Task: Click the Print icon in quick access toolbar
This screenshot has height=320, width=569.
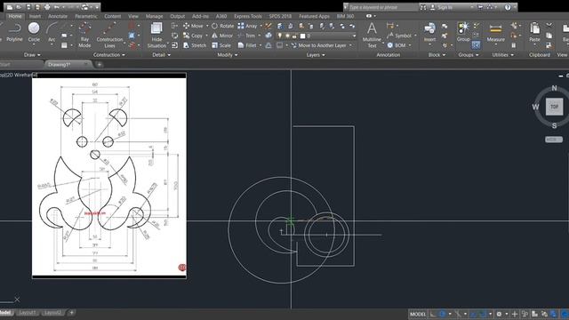Action: click(47, 7)
